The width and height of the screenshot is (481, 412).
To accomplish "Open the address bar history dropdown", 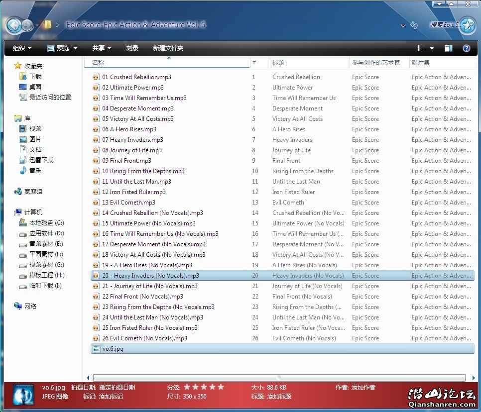I will (x=403, y=25).
